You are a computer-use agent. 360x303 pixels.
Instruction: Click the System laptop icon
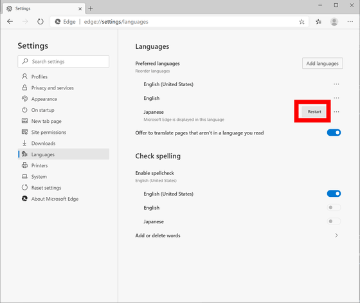24,176
